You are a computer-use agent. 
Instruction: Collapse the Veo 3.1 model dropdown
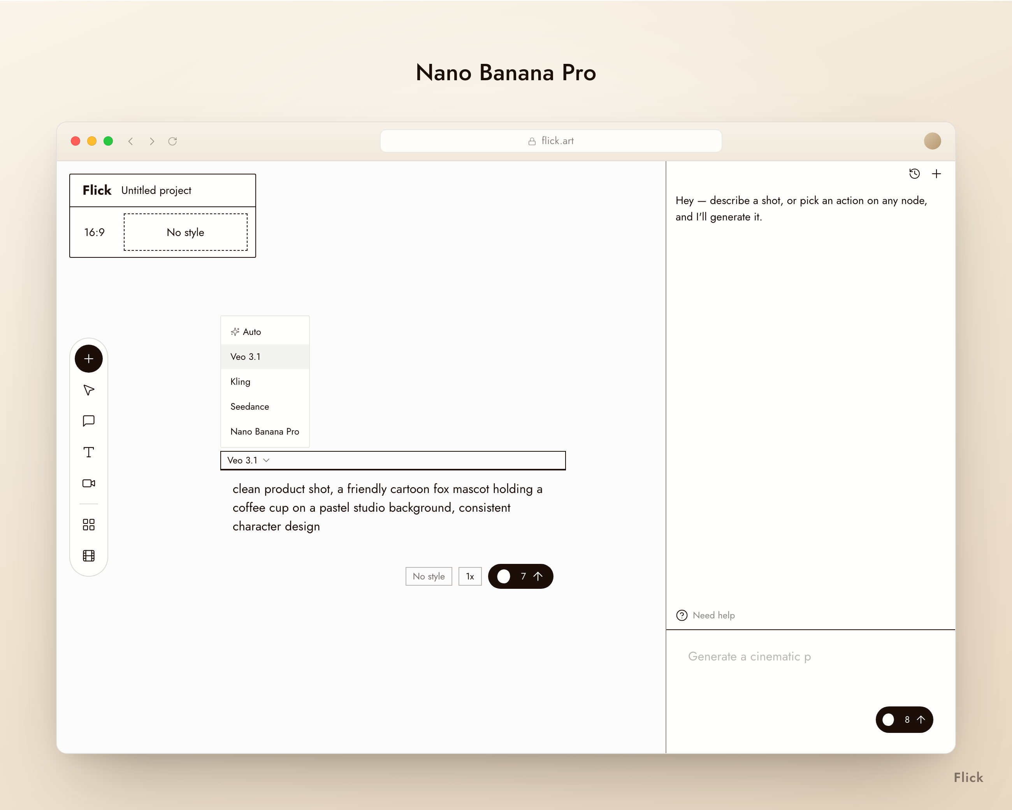pos(248,460)
